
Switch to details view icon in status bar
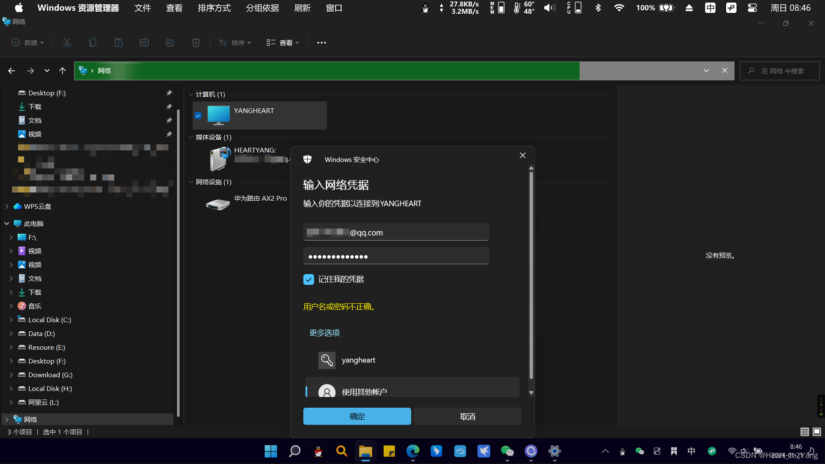tap(805, 432)
